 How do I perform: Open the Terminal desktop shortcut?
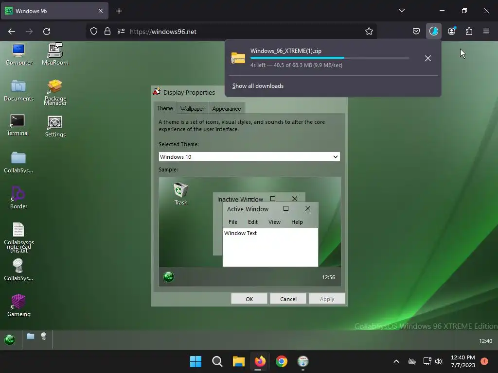point(18,125)
